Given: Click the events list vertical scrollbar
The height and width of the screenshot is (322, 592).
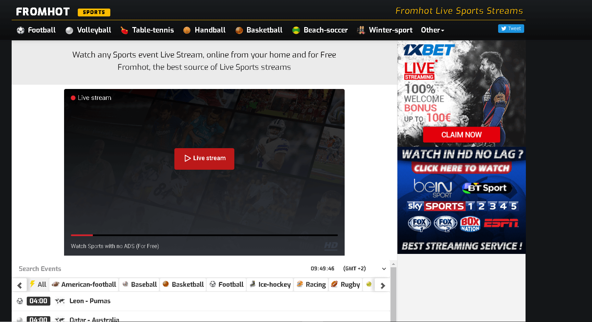Looking at the screenshot, I should 393,294.
